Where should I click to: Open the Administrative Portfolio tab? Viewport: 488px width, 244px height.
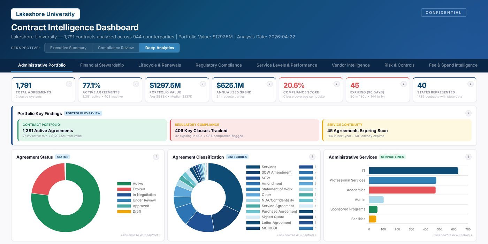pyautogui.click(x=42, y=65)
